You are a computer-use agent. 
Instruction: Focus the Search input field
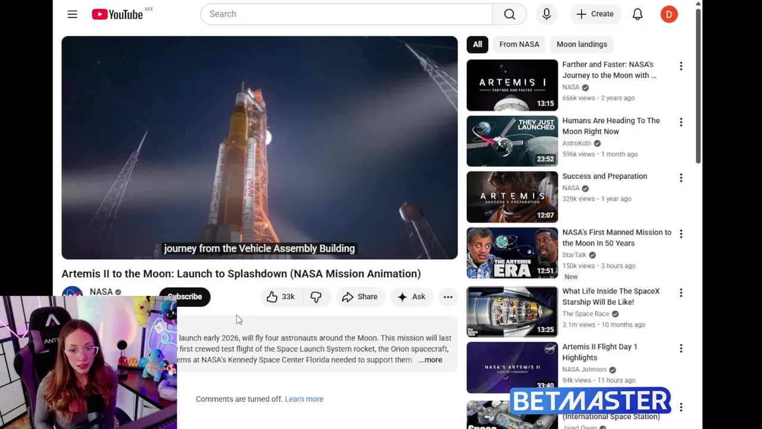point(346,14)
